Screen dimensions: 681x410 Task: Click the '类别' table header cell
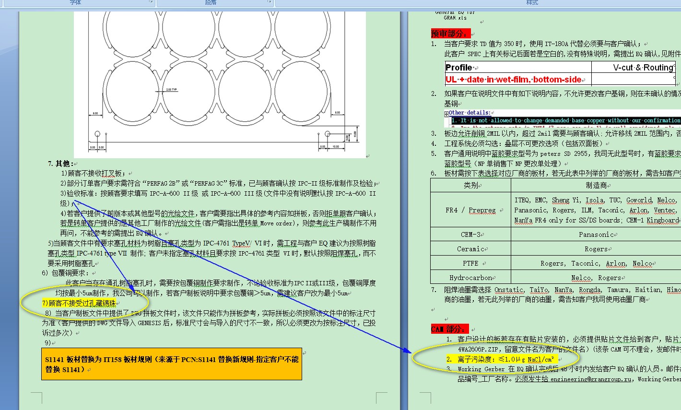[x=470, y=185]
